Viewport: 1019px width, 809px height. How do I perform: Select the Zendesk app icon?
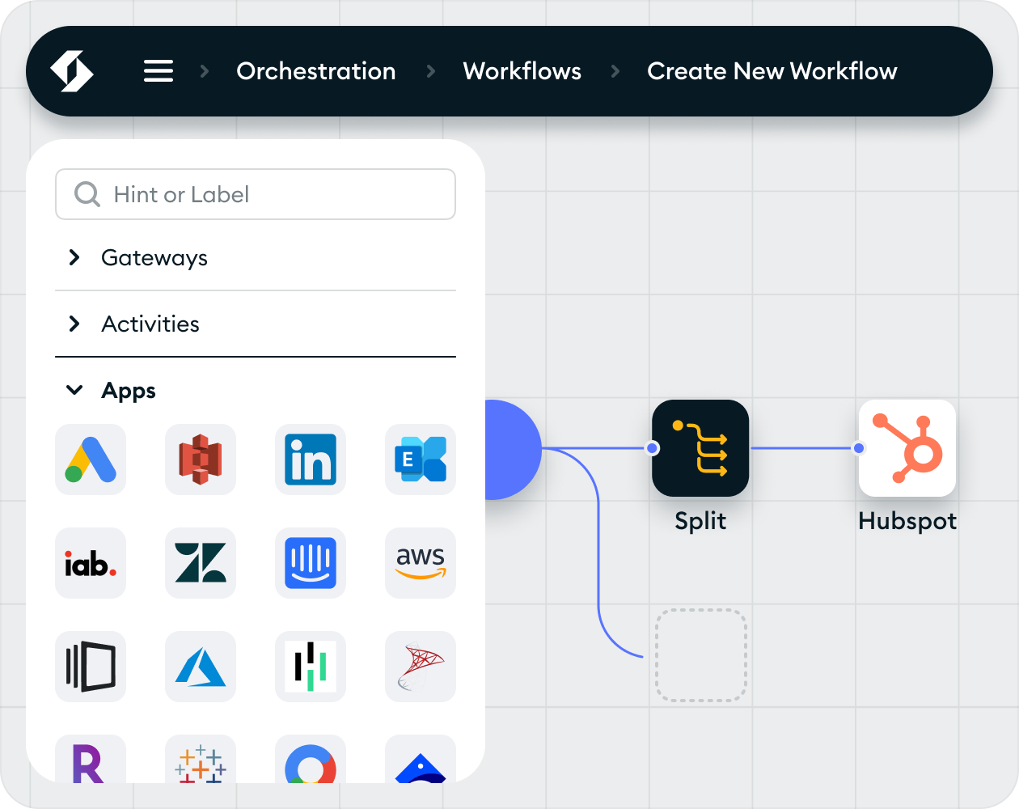201,563
